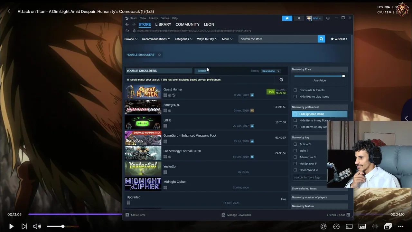Image resolution: width=412 pixels, height=232 pixels.
Task: Expand the More dropdown
Action: pos(227,39)
